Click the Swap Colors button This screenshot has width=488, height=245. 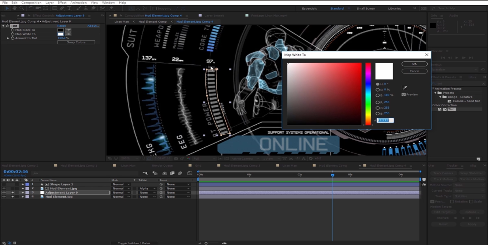coord(76,42)
